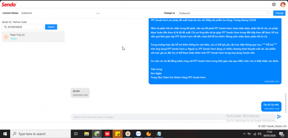Open the Windows notification center
Image resolution: width=288 pixels, height=138 pixels.
282,134
